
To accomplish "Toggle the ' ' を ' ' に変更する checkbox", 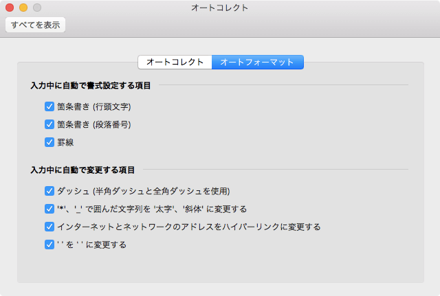I will coord(49,244).
